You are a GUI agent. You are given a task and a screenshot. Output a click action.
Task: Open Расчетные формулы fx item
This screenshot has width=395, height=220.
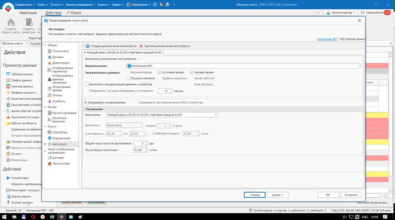(57, 119)
